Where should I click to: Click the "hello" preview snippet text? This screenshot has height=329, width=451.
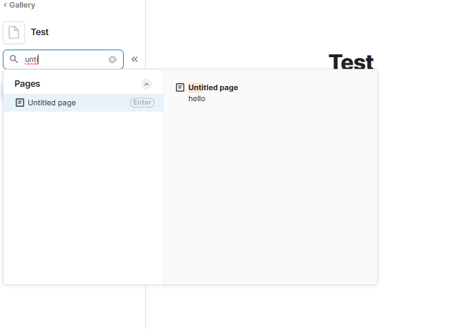(x=197, y=98)
